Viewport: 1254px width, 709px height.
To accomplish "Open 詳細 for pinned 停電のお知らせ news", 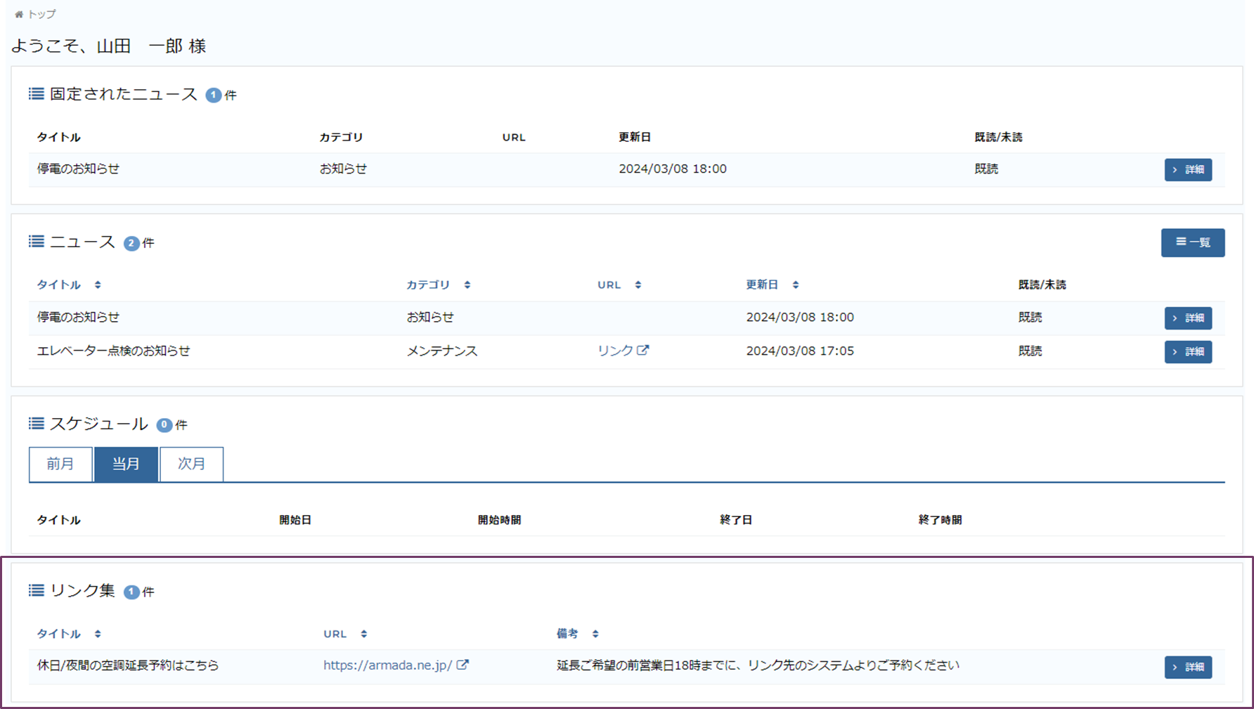I will (x=1188, y=170).
